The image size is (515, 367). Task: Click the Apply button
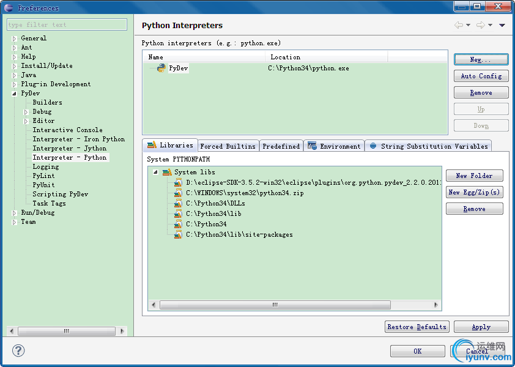(x=481, y=327)
